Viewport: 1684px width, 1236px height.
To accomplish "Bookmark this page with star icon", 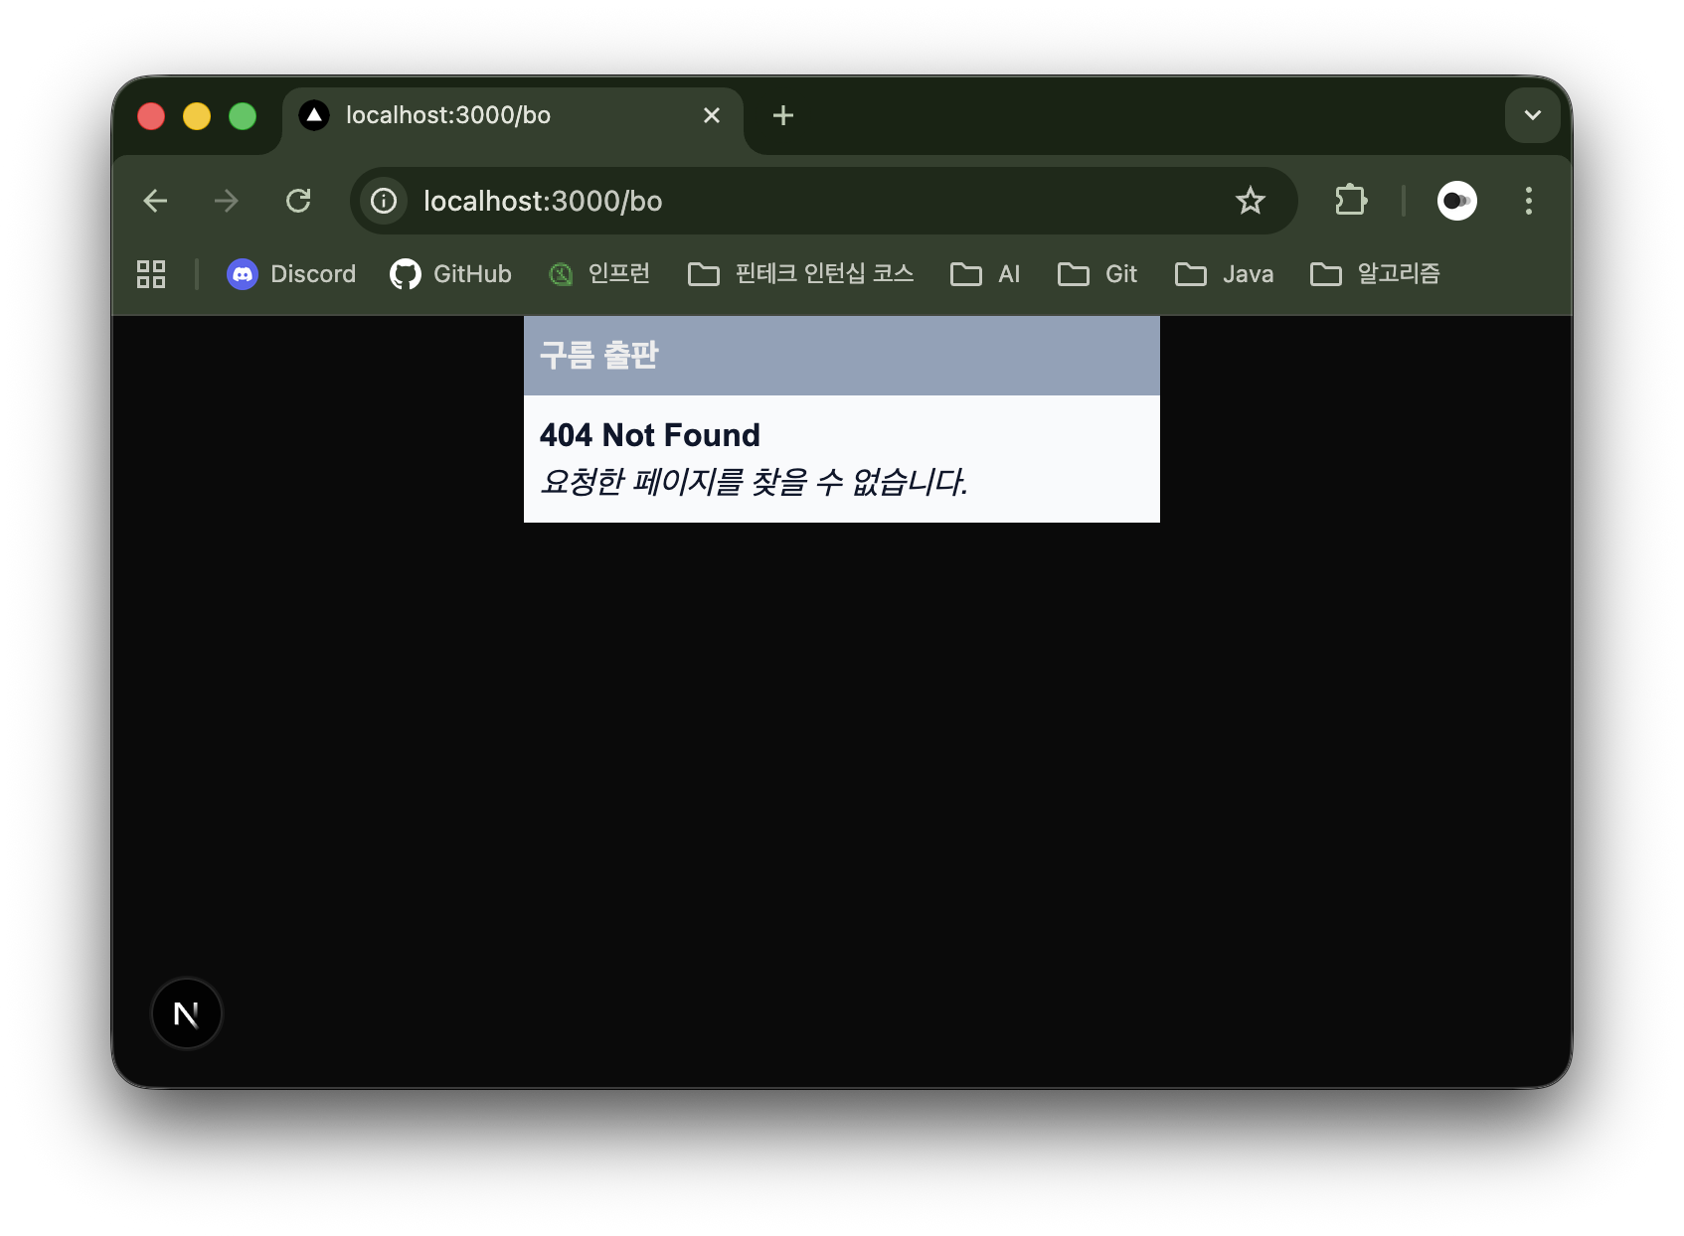I will (1250, 201).
